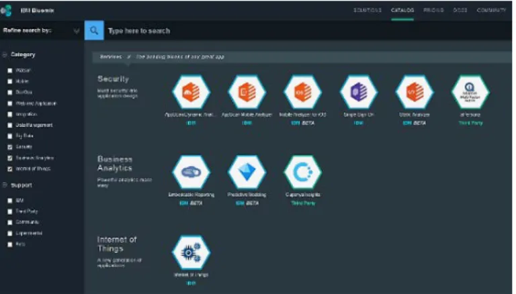The image size is (516, 294).
Task: Click the Third Party label under uPersona
Action: [470, 123]
